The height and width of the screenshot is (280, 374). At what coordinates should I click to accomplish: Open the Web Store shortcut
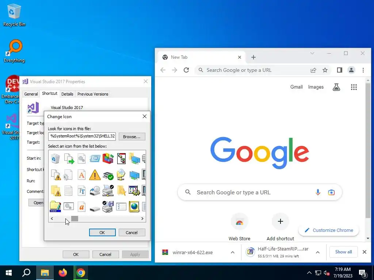(x=240, y=227)
